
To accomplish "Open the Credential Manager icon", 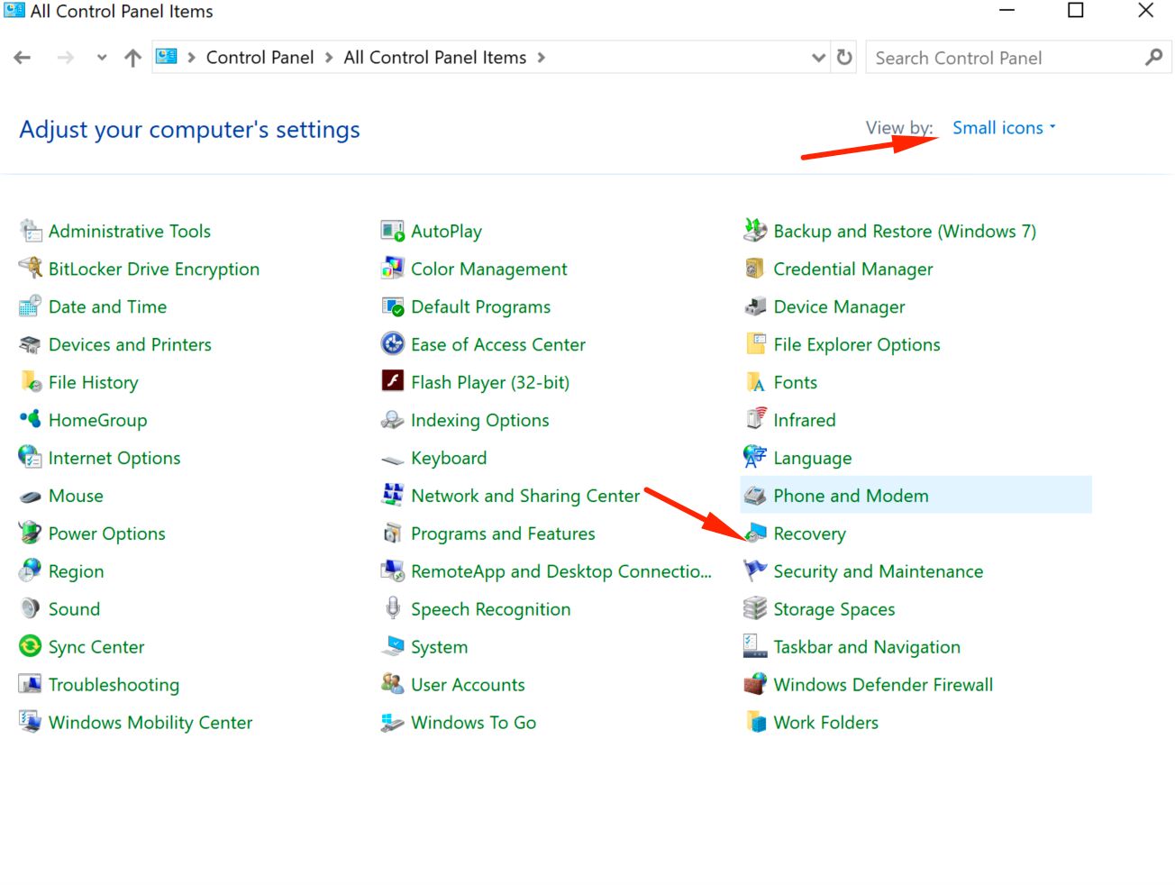I will pos(755,269).
